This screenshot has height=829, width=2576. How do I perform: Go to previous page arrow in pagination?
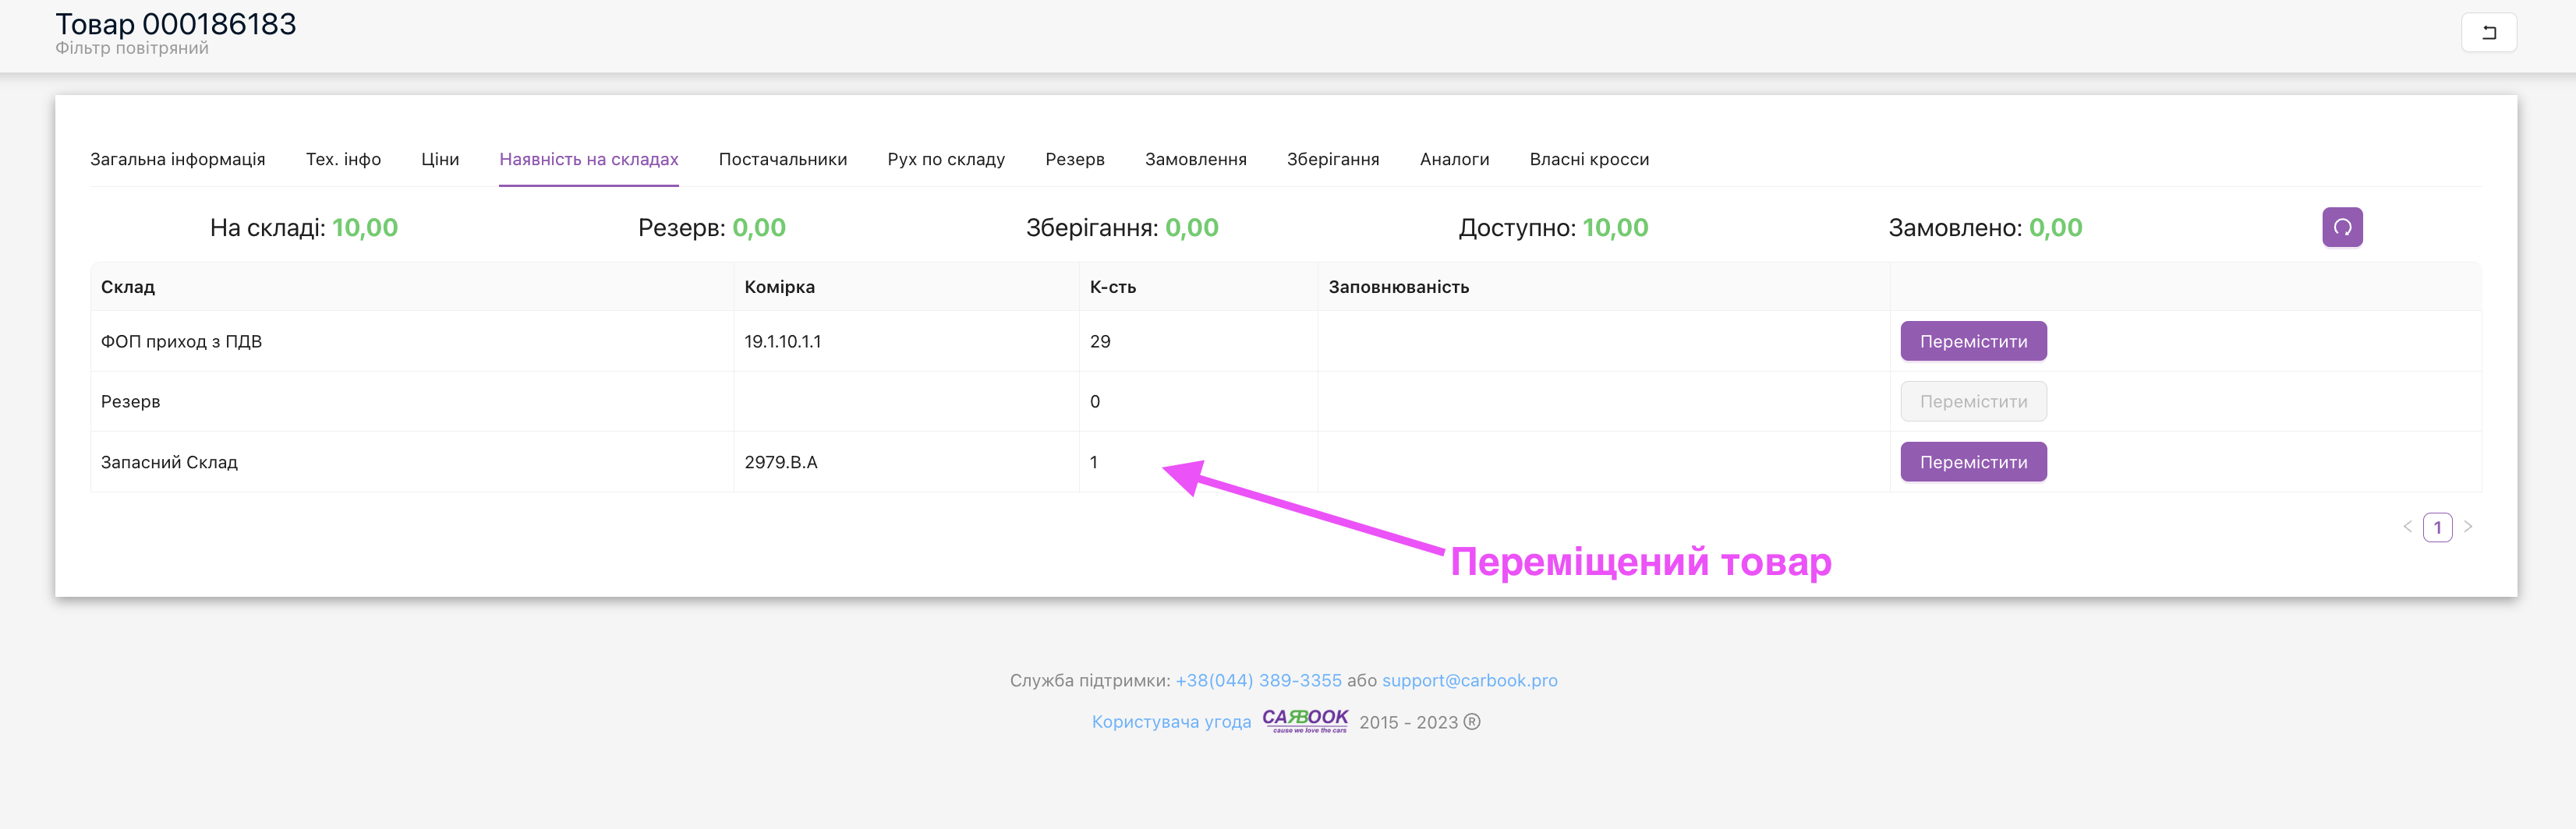pos(2407,527)
